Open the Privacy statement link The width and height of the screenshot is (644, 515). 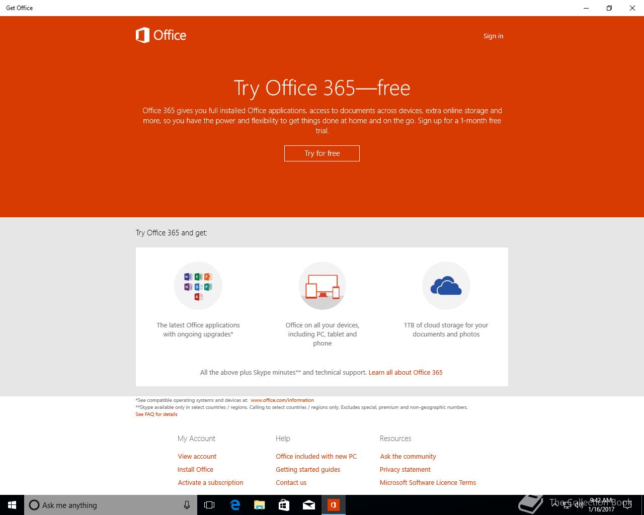click(405, 469)
